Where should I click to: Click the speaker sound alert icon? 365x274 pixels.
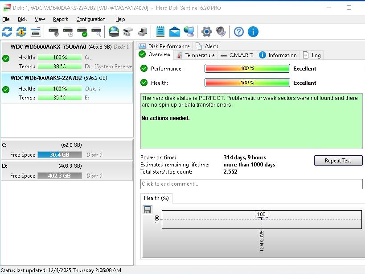coord(221,32)
